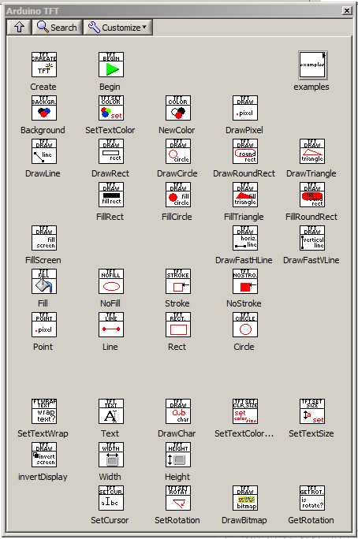Screen dimensions: 358x539
Task: Click the Search palette button
Action: 58,27
